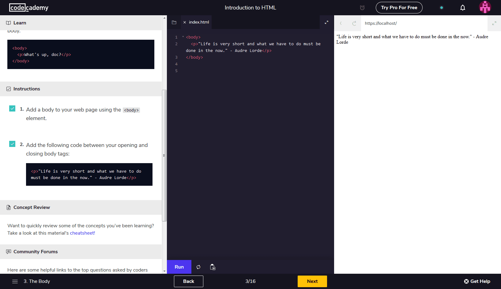Expand the browser preview pane
Image resolution: width=501 pixels, height=289 pixels.
click(x=494, y=23)
